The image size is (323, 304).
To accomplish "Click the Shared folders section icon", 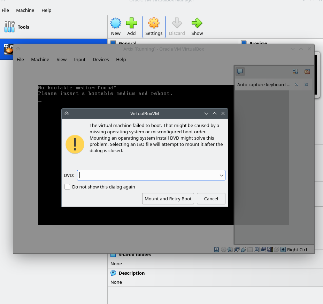I will [113, 255].
